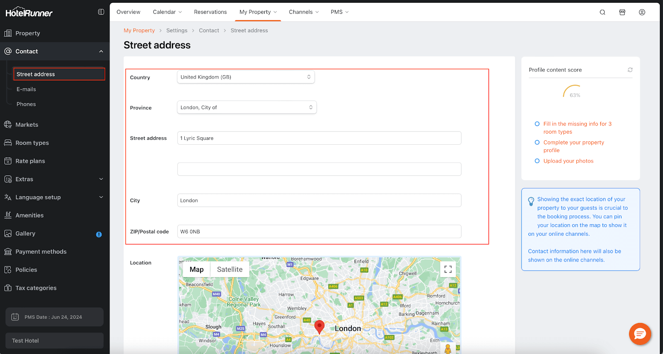663x354 pixels.
Task: Open the store icon in the top bar
Action: pos(622,12)
